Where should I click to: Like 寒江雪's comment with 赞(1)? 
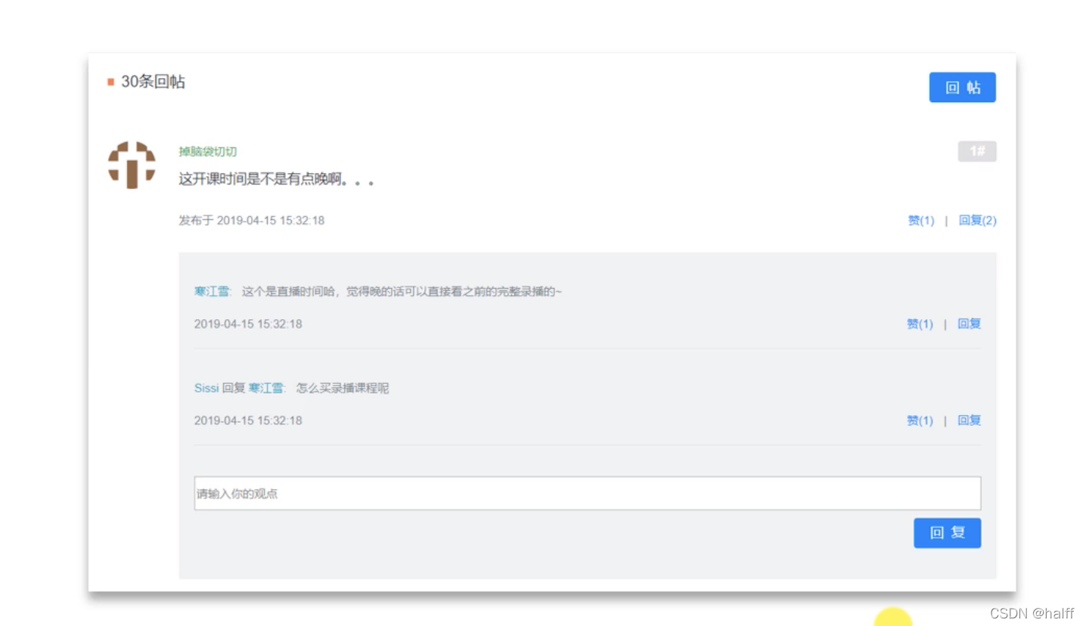click(919, 324)
